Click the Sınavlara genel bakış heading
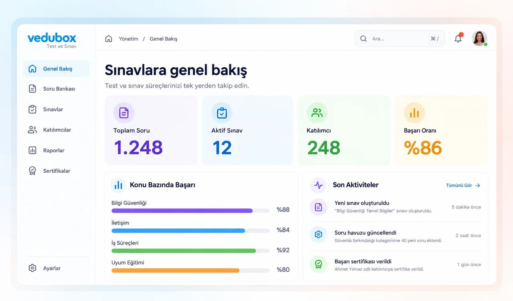 tap(176, 70)
